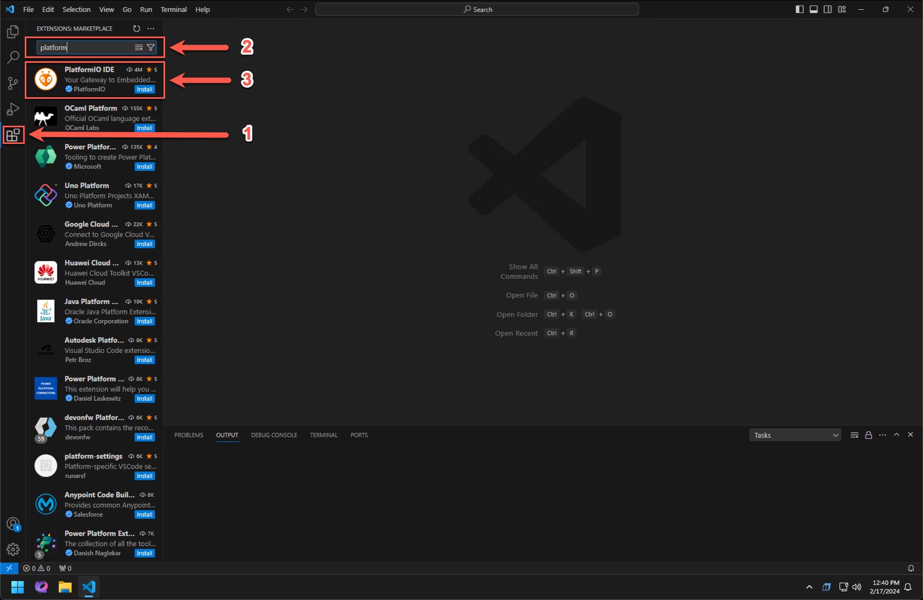
Task: Install the OCaml Platform extension
Action: point(145,128)
